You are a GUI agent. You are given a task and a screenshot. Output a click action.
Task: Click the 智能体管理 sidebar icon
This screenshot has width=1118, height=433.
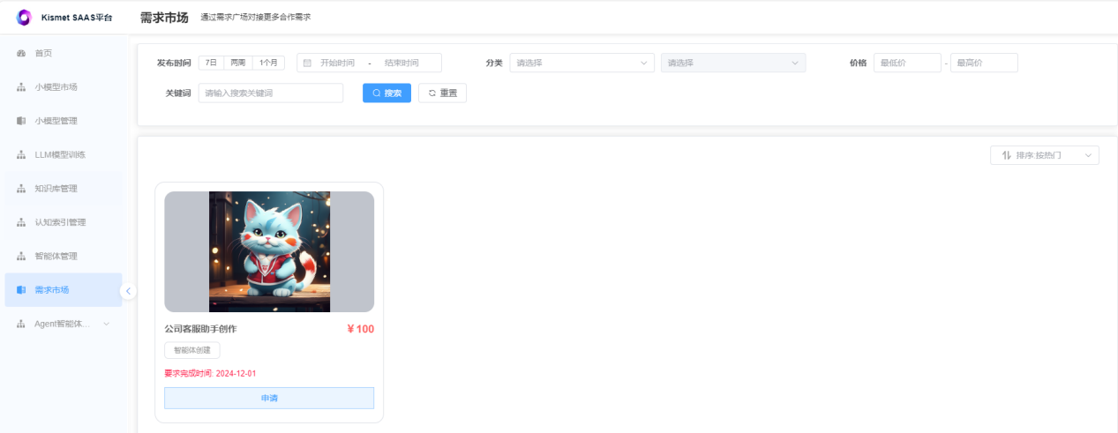[21, 257]
